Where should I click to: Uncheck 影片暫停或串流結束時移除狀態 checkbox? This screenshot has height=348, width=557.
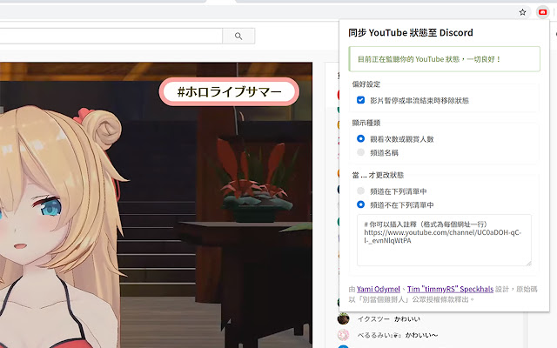(360, 100)
